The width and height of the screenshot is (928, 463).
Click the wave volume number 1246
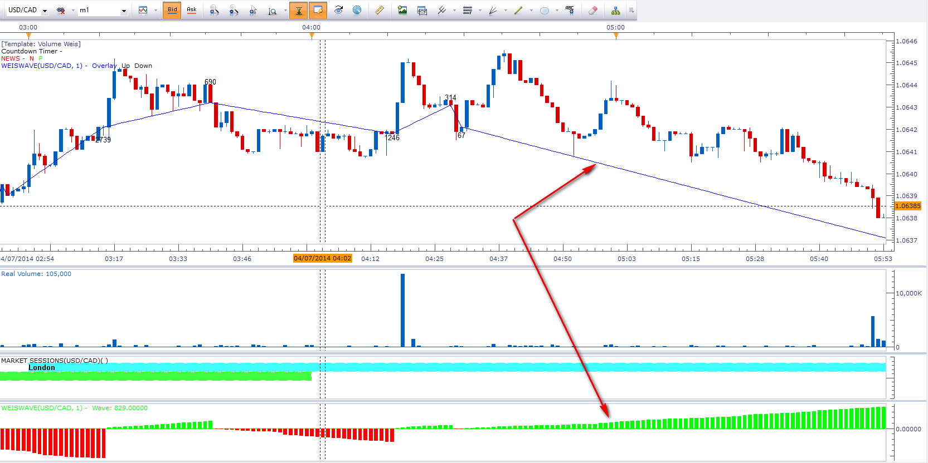coord(392,137)
